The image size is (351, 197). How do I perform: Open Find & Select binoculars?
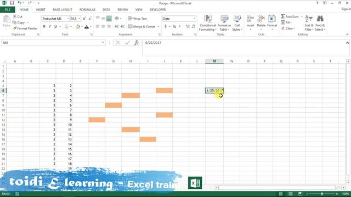[x=320, y=23]
